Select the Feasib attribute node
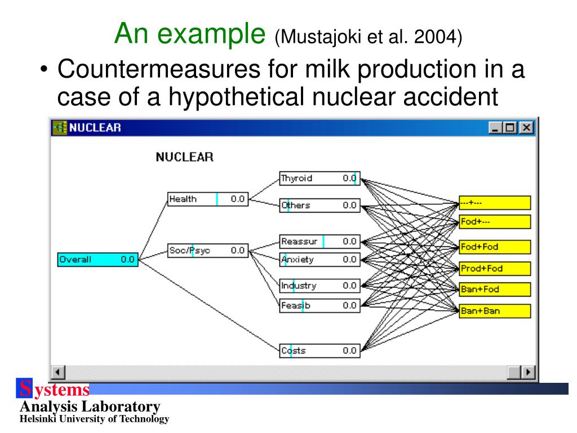 [320, 306]
